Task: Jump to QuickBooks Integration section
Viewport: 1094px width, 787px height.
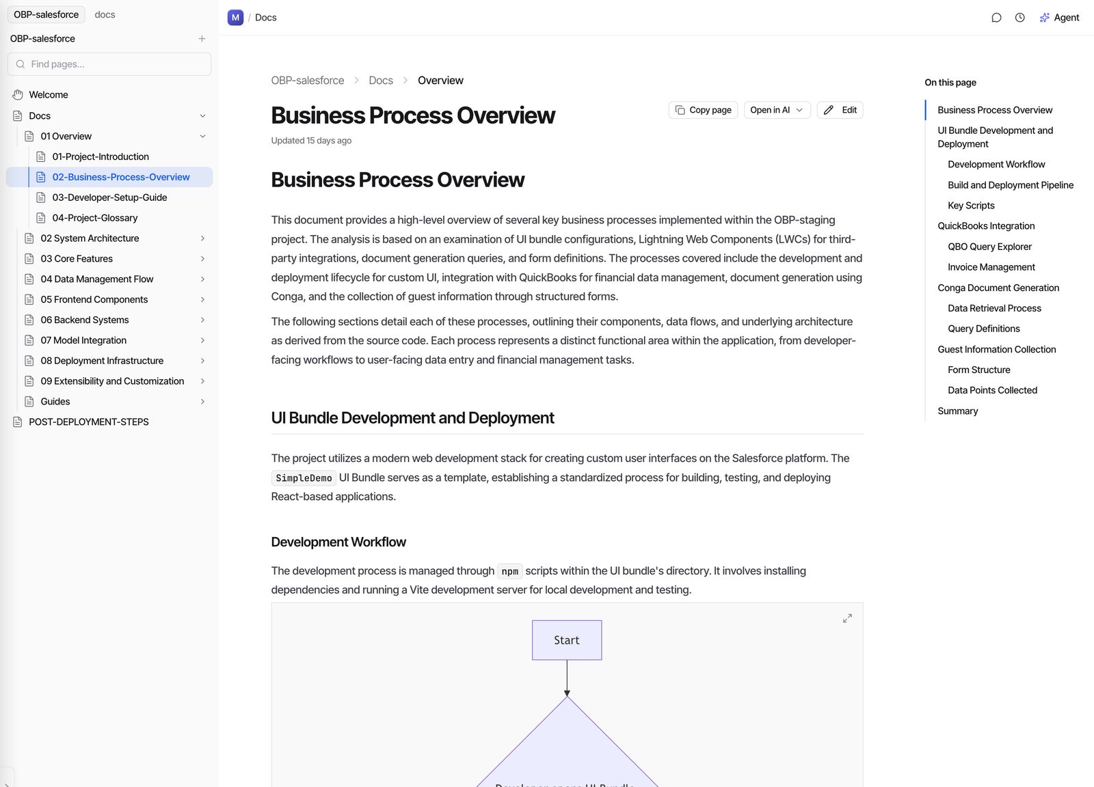Action: pos(986,226)
